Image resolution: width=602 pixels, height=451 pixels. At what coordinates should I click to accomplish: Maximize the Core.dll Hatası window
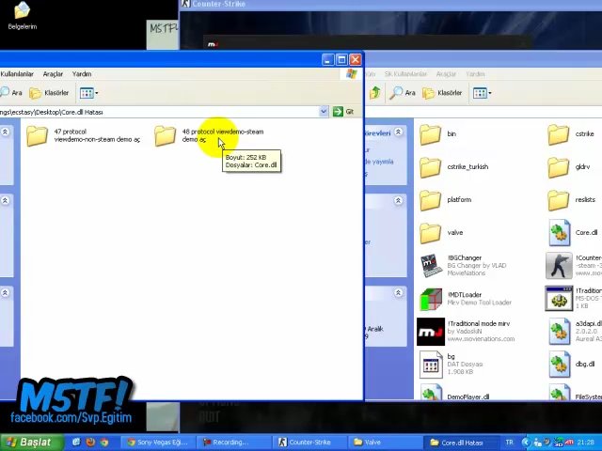[341, 59]
